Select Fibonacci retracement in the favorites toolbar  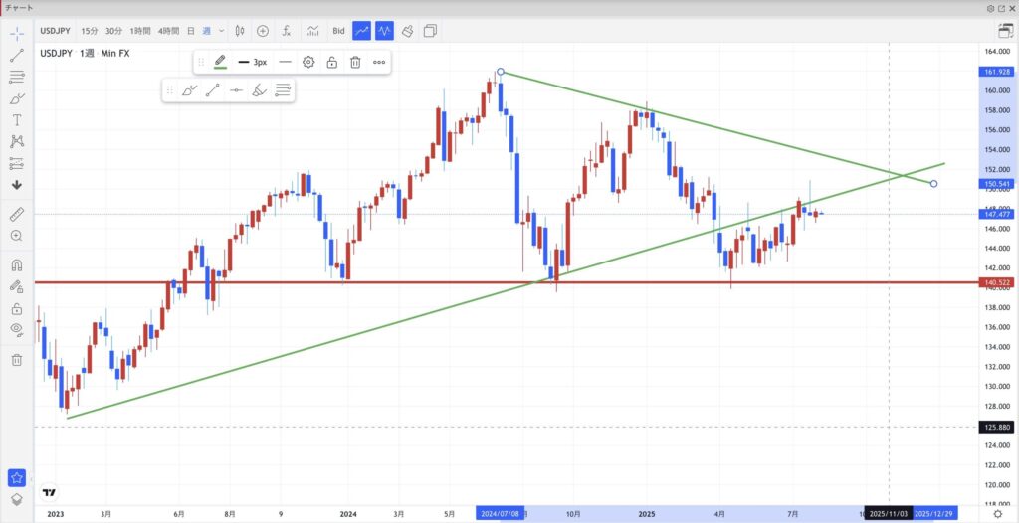pyautogui.click(x=282, y=90)
